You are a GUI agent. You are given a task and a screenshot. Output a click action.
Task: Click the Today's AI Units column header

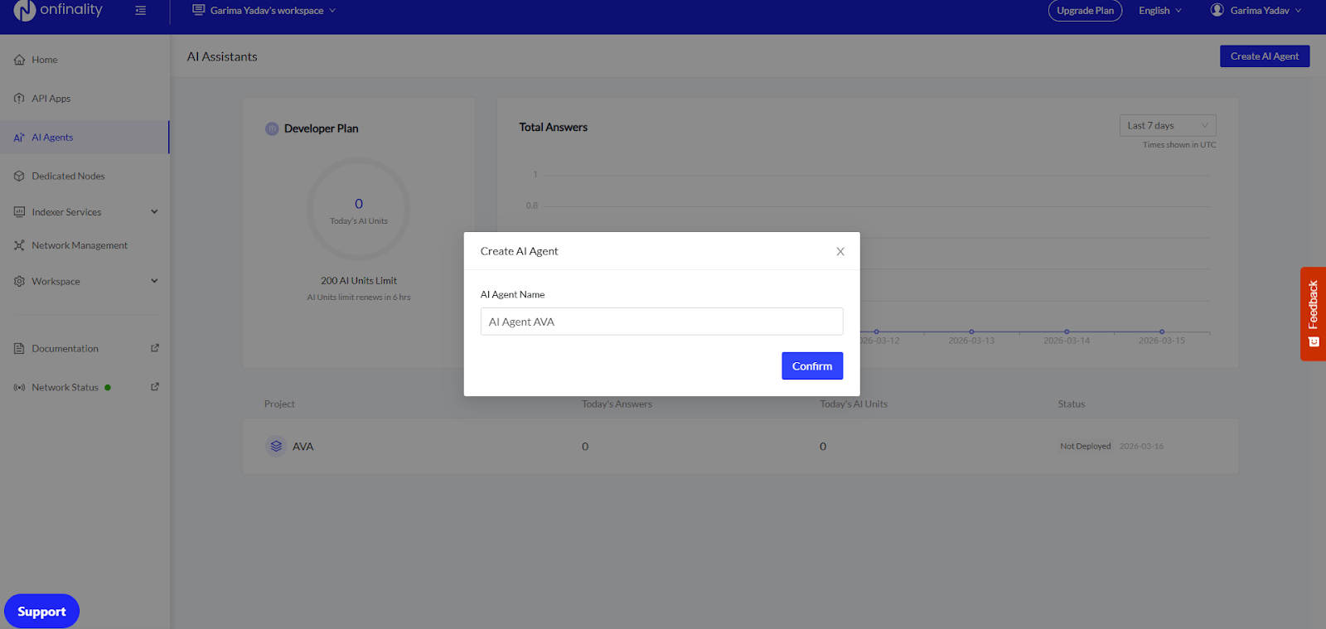point(854,404)
